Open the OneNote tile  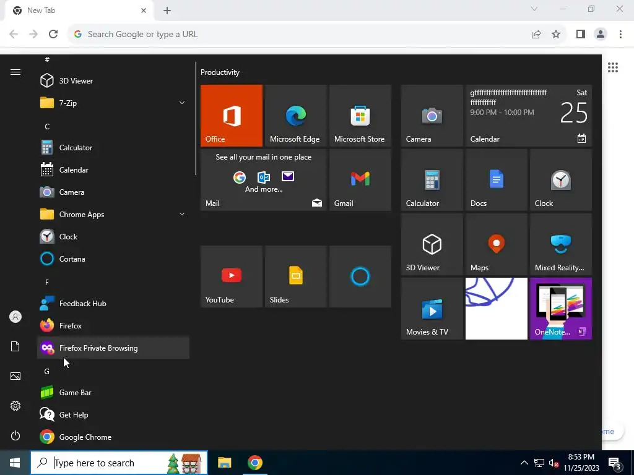[561, 309]
